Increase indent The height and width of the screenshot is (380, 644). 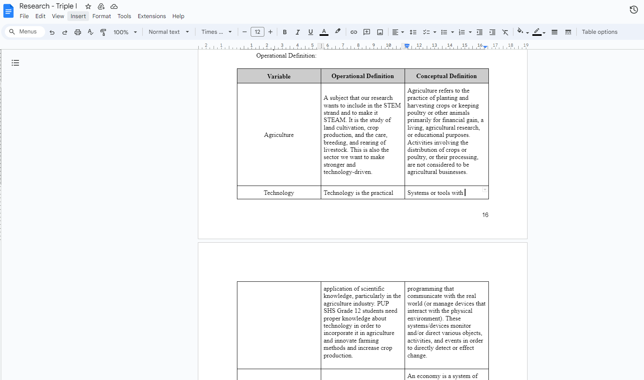click(x=492, y=32)
